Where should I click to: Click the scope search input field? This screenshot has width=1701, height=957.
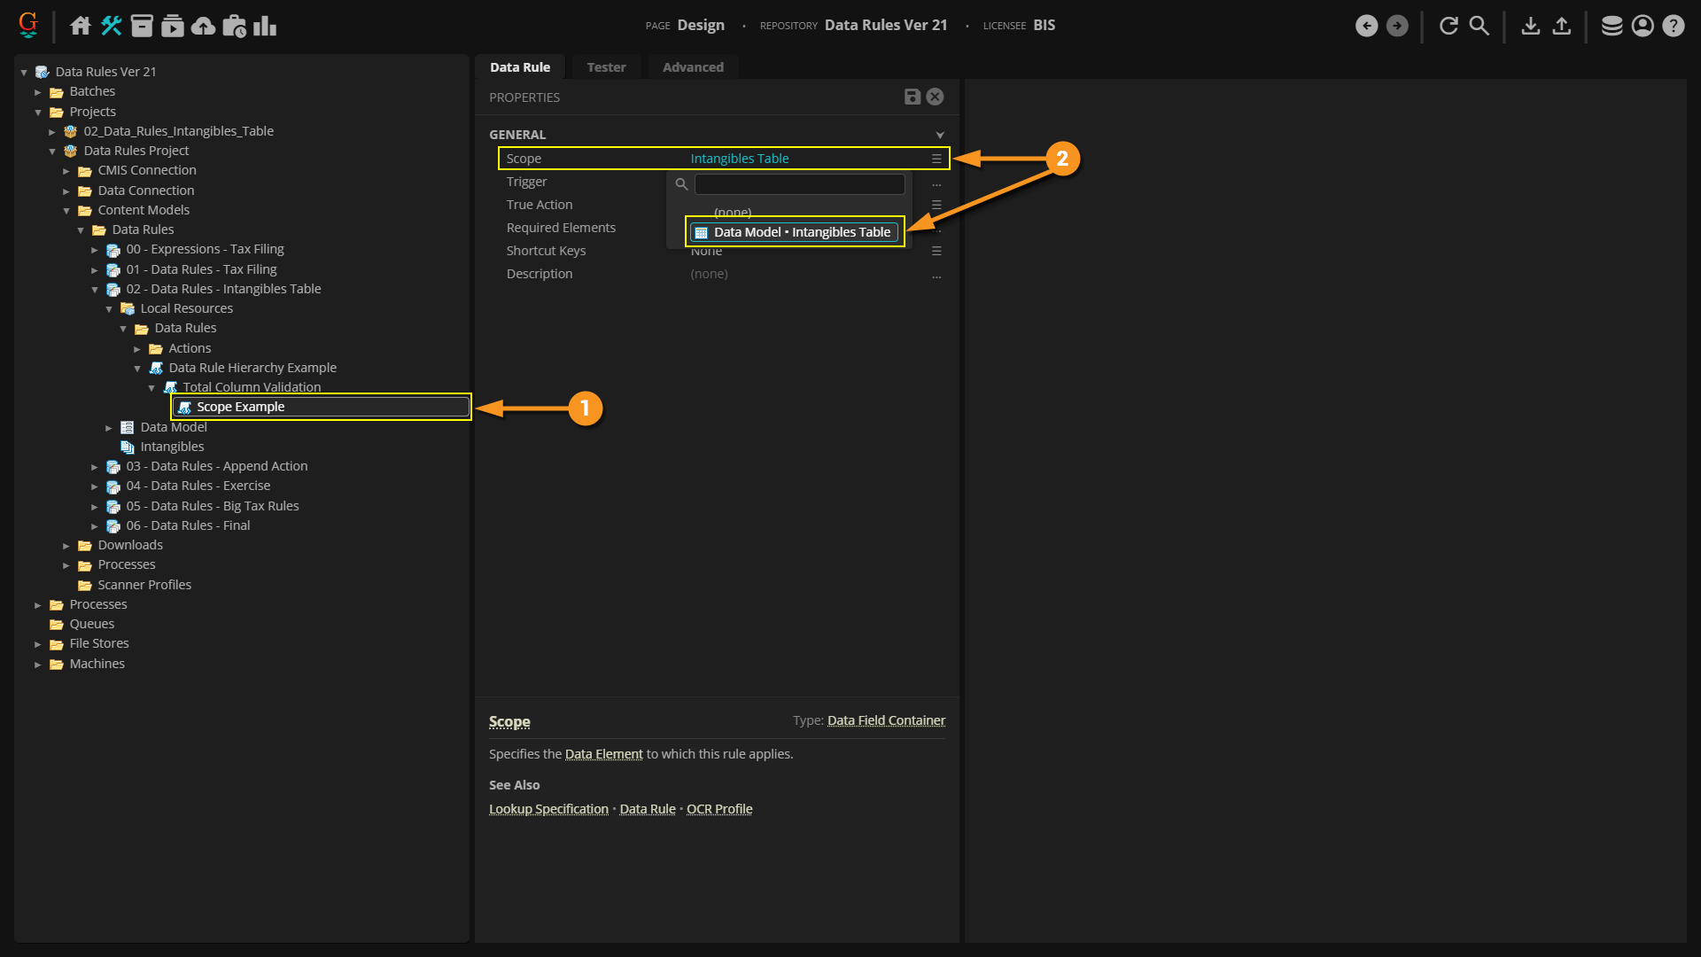799,184
